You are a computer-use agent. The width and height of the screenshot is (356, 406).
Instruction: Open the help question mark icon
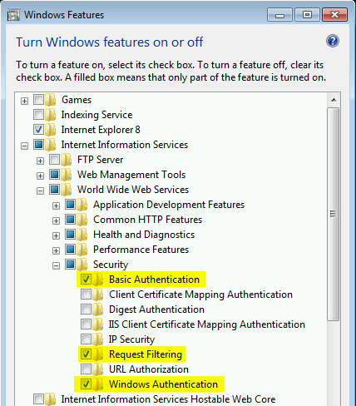333,41
